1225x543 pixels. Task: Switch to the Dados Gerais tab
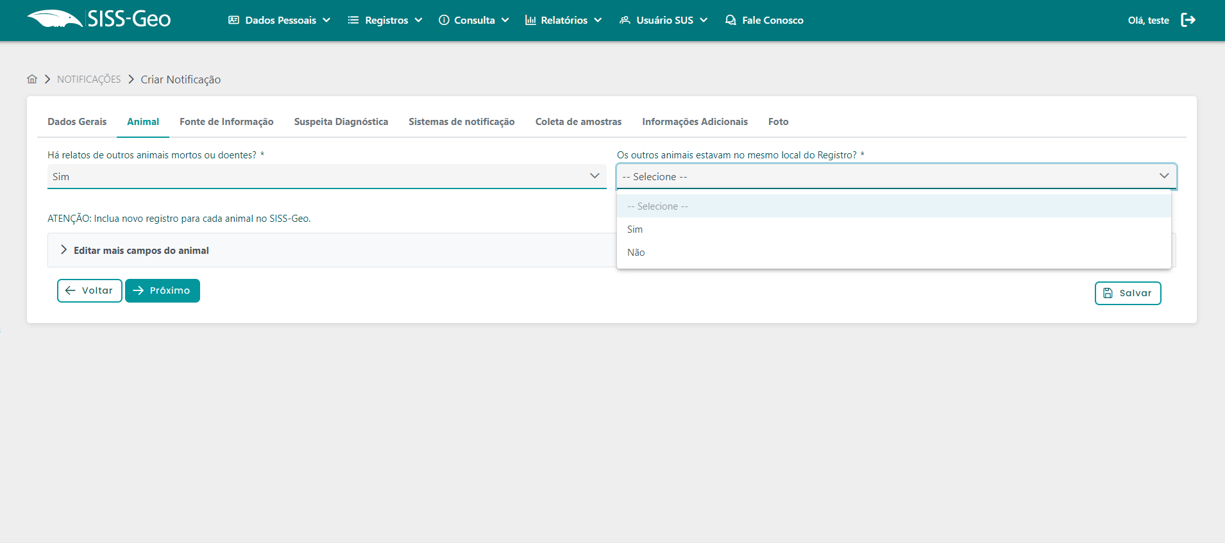[77, 122]
